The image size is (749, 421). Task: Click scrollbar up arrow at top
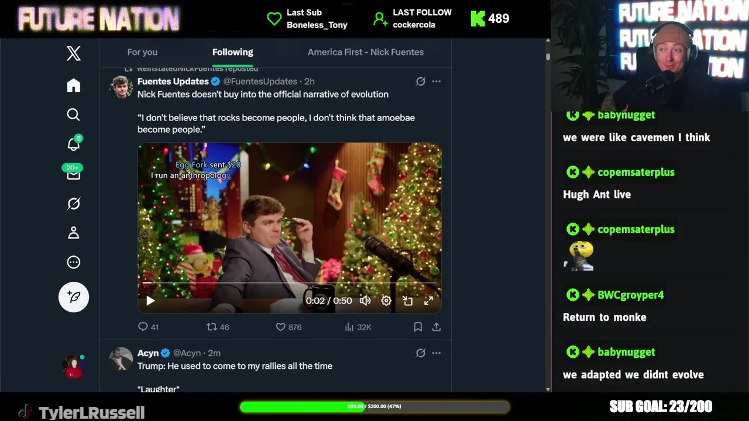[x=548, y=41]
